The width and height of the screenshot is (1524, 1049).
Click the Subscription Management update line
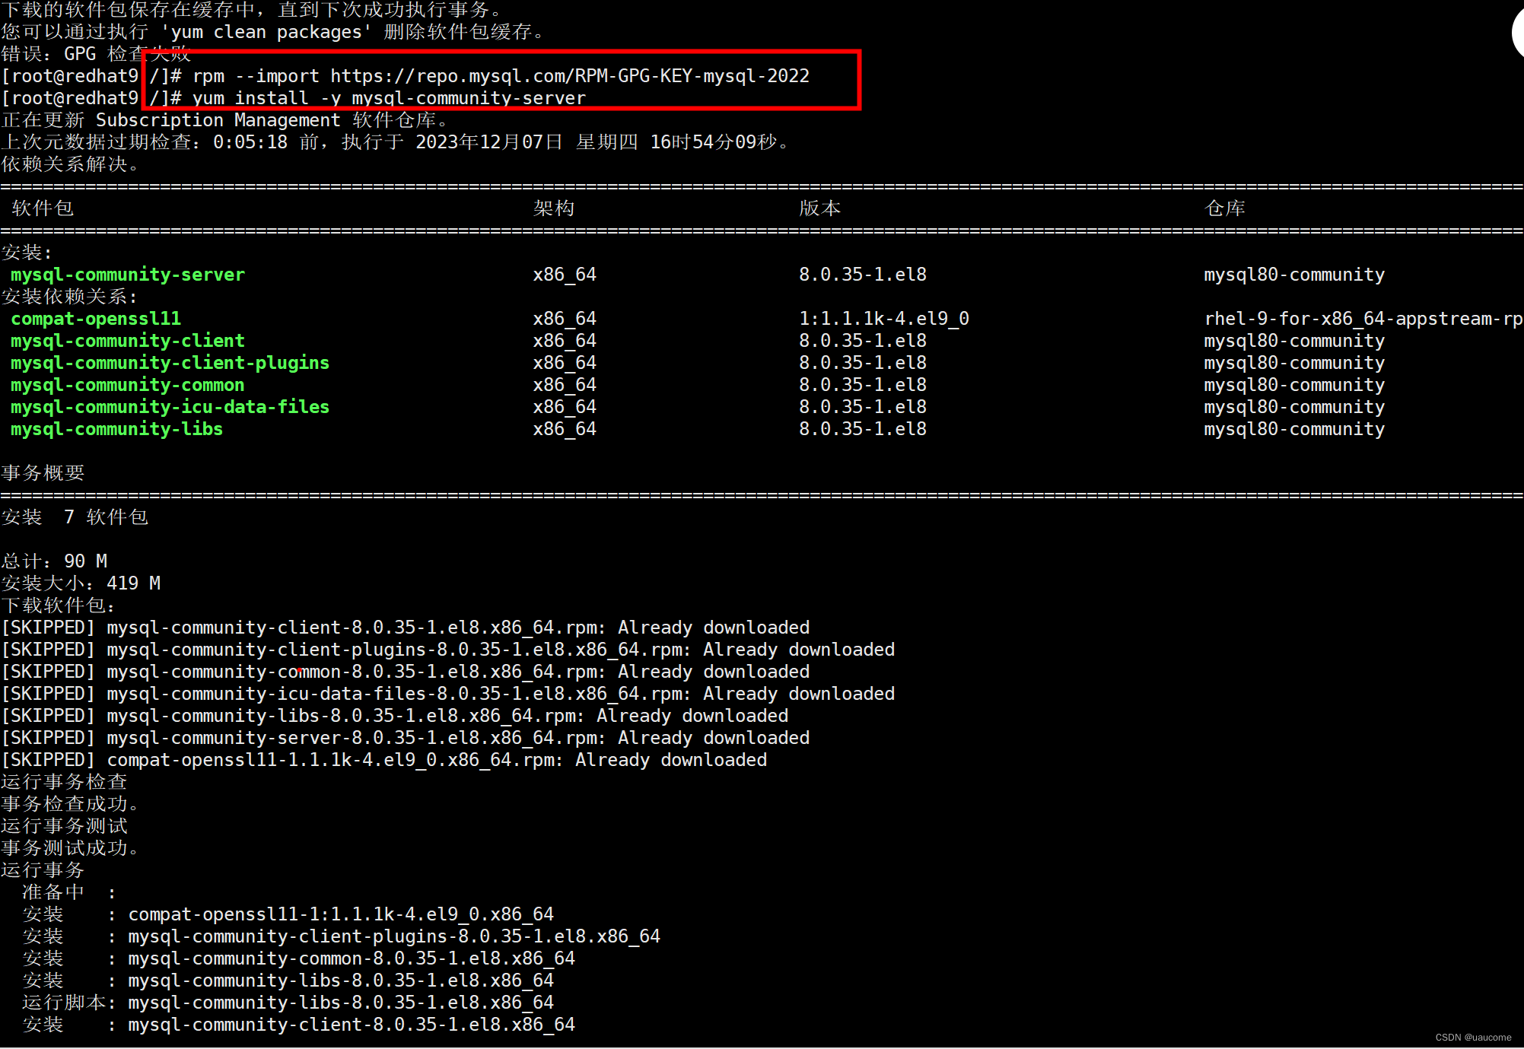tap(225, 120)
